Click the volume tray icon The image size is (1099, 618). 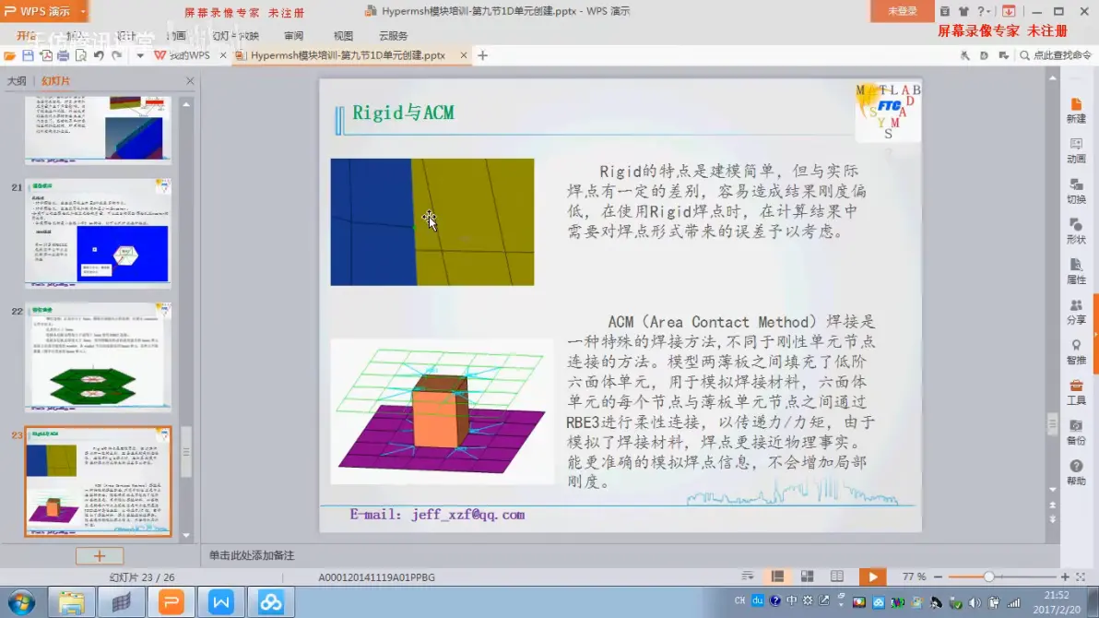[975, 602]
